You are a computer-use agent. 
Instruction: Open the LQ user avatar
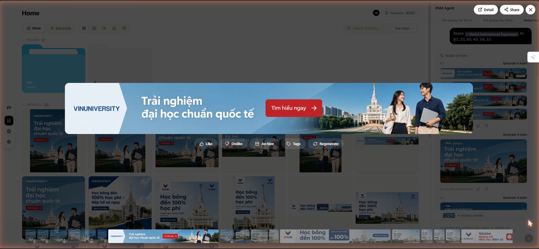coord(376,13)
